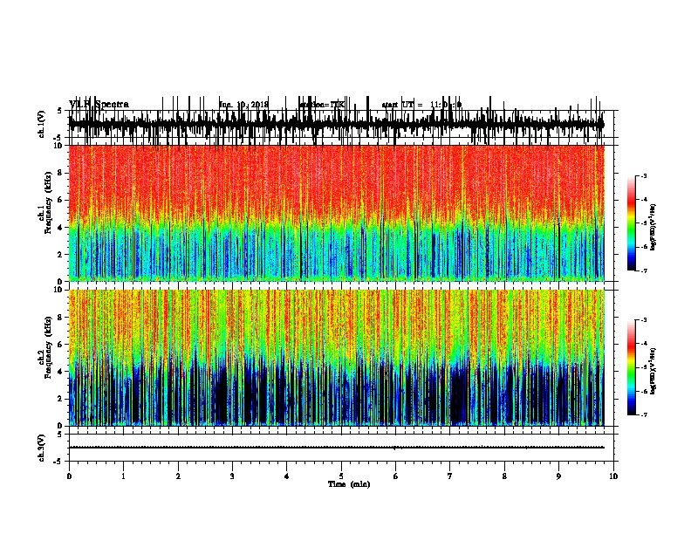Click the "8" tick on the time axis
The height and width of the screenshot is (534, 691).
504,476
